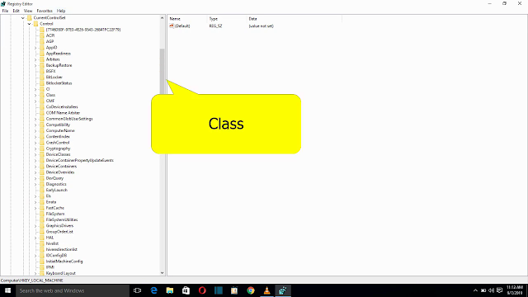Click the IPMI folder icon

tap(42, 267)
